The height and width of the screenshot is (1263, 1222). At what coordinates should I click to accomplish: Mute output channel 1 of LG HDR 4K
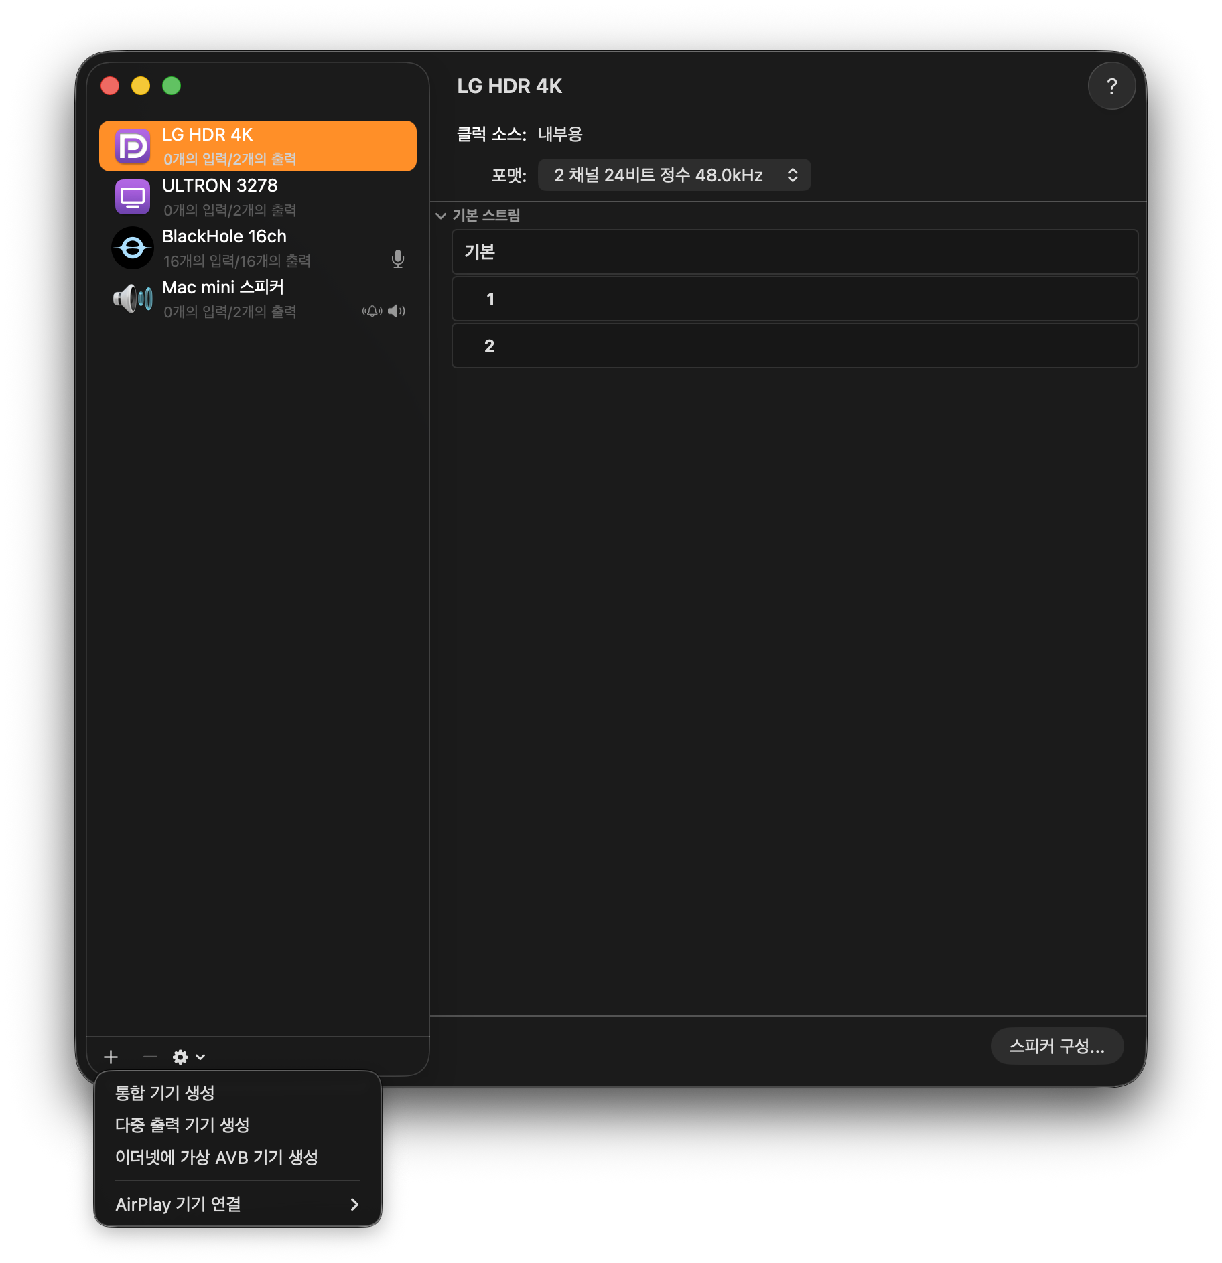[795, 299]
